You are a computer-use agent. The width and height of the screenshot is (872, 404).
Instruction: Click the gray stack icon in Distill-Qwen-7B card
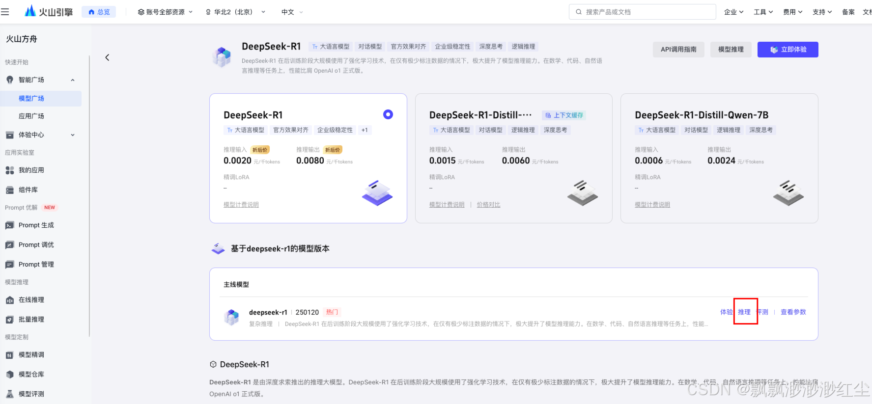[788, 192]
